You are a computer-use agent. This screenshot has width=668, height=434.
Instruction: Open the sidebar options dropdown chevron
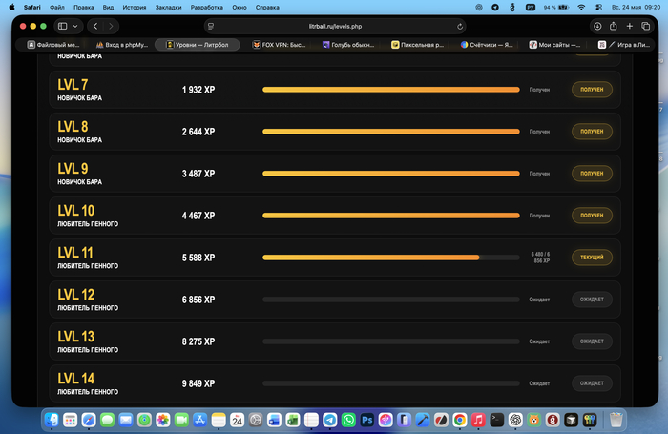pyautogui.click(x=75, y=26)
